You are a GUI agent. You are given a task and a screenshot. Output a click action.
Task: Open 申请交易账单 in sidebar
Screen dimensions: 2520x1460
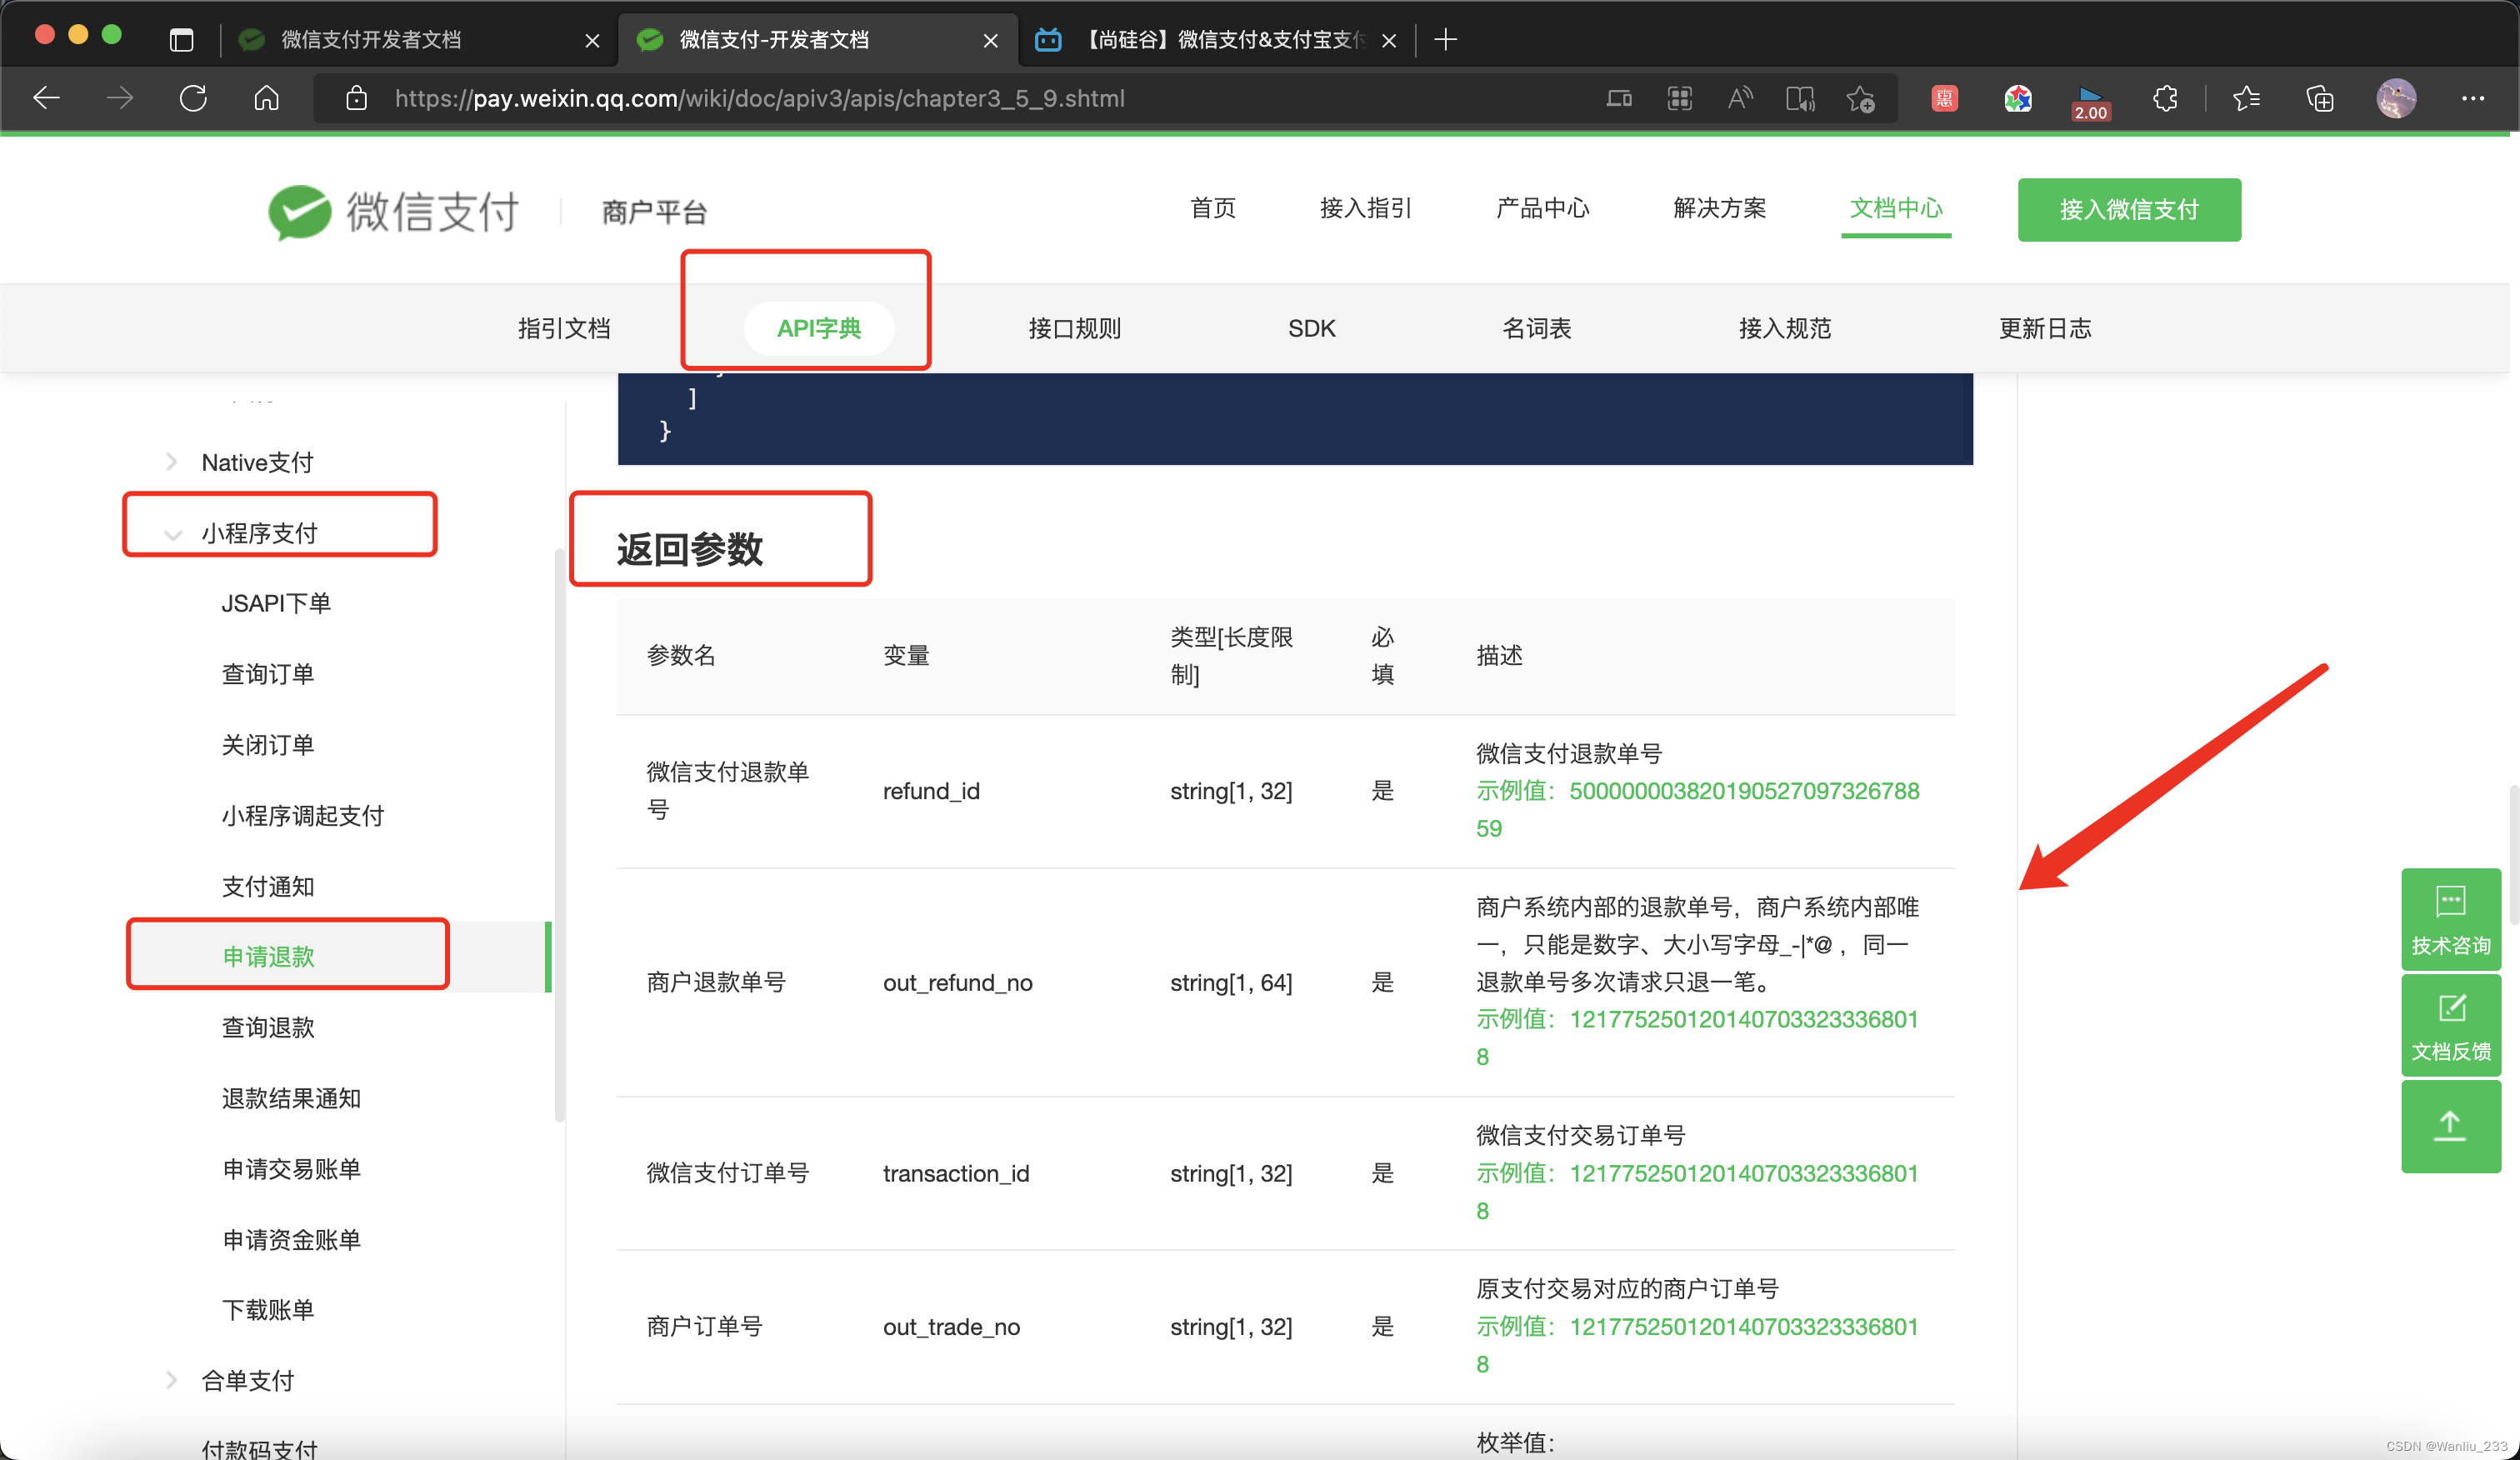(x=291, y=1169)
